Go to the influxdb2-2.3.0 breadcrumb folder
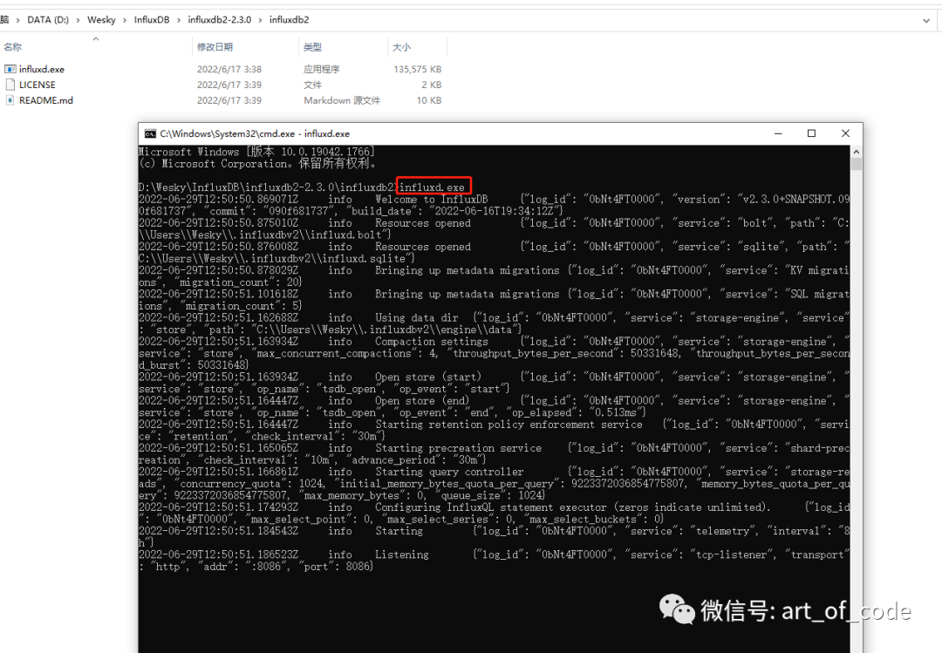 click(x=219, y=20)
